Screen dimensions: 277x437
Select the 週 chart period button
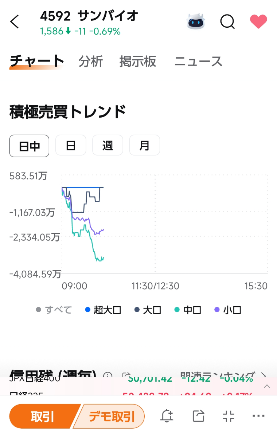108,145
